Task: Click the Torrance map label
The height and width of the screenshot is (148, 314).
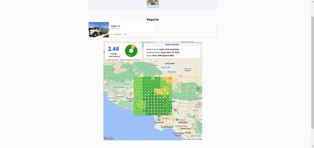Action: (159, 122)
